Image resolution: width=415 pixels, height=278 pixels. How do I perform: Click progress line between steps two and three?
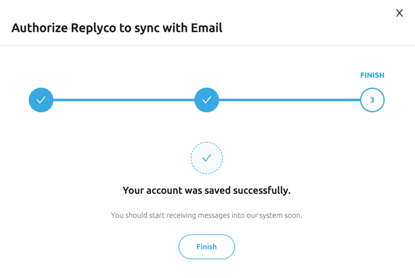290,100
